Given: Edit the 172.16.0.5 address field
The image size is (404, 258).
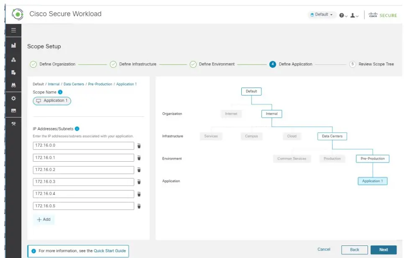Looking at the screenshot, I should tap(84, 206).
